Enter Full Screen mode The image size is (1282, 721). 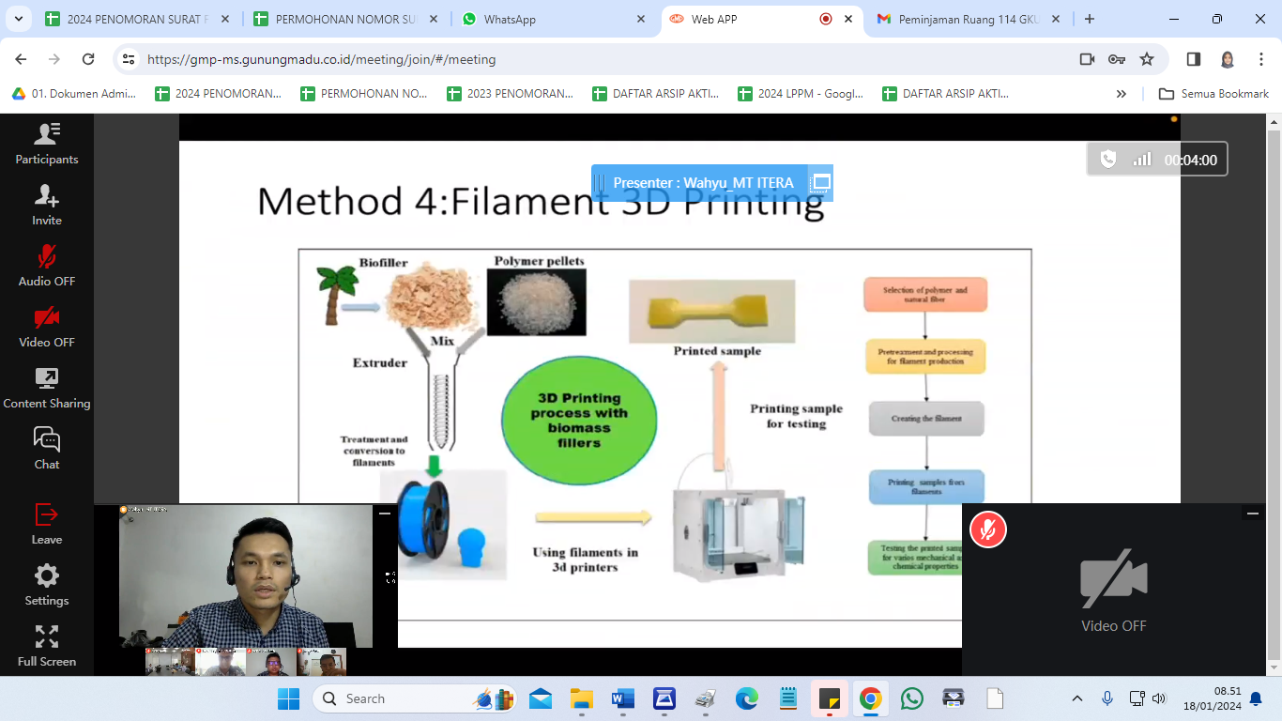pos(46,646)
